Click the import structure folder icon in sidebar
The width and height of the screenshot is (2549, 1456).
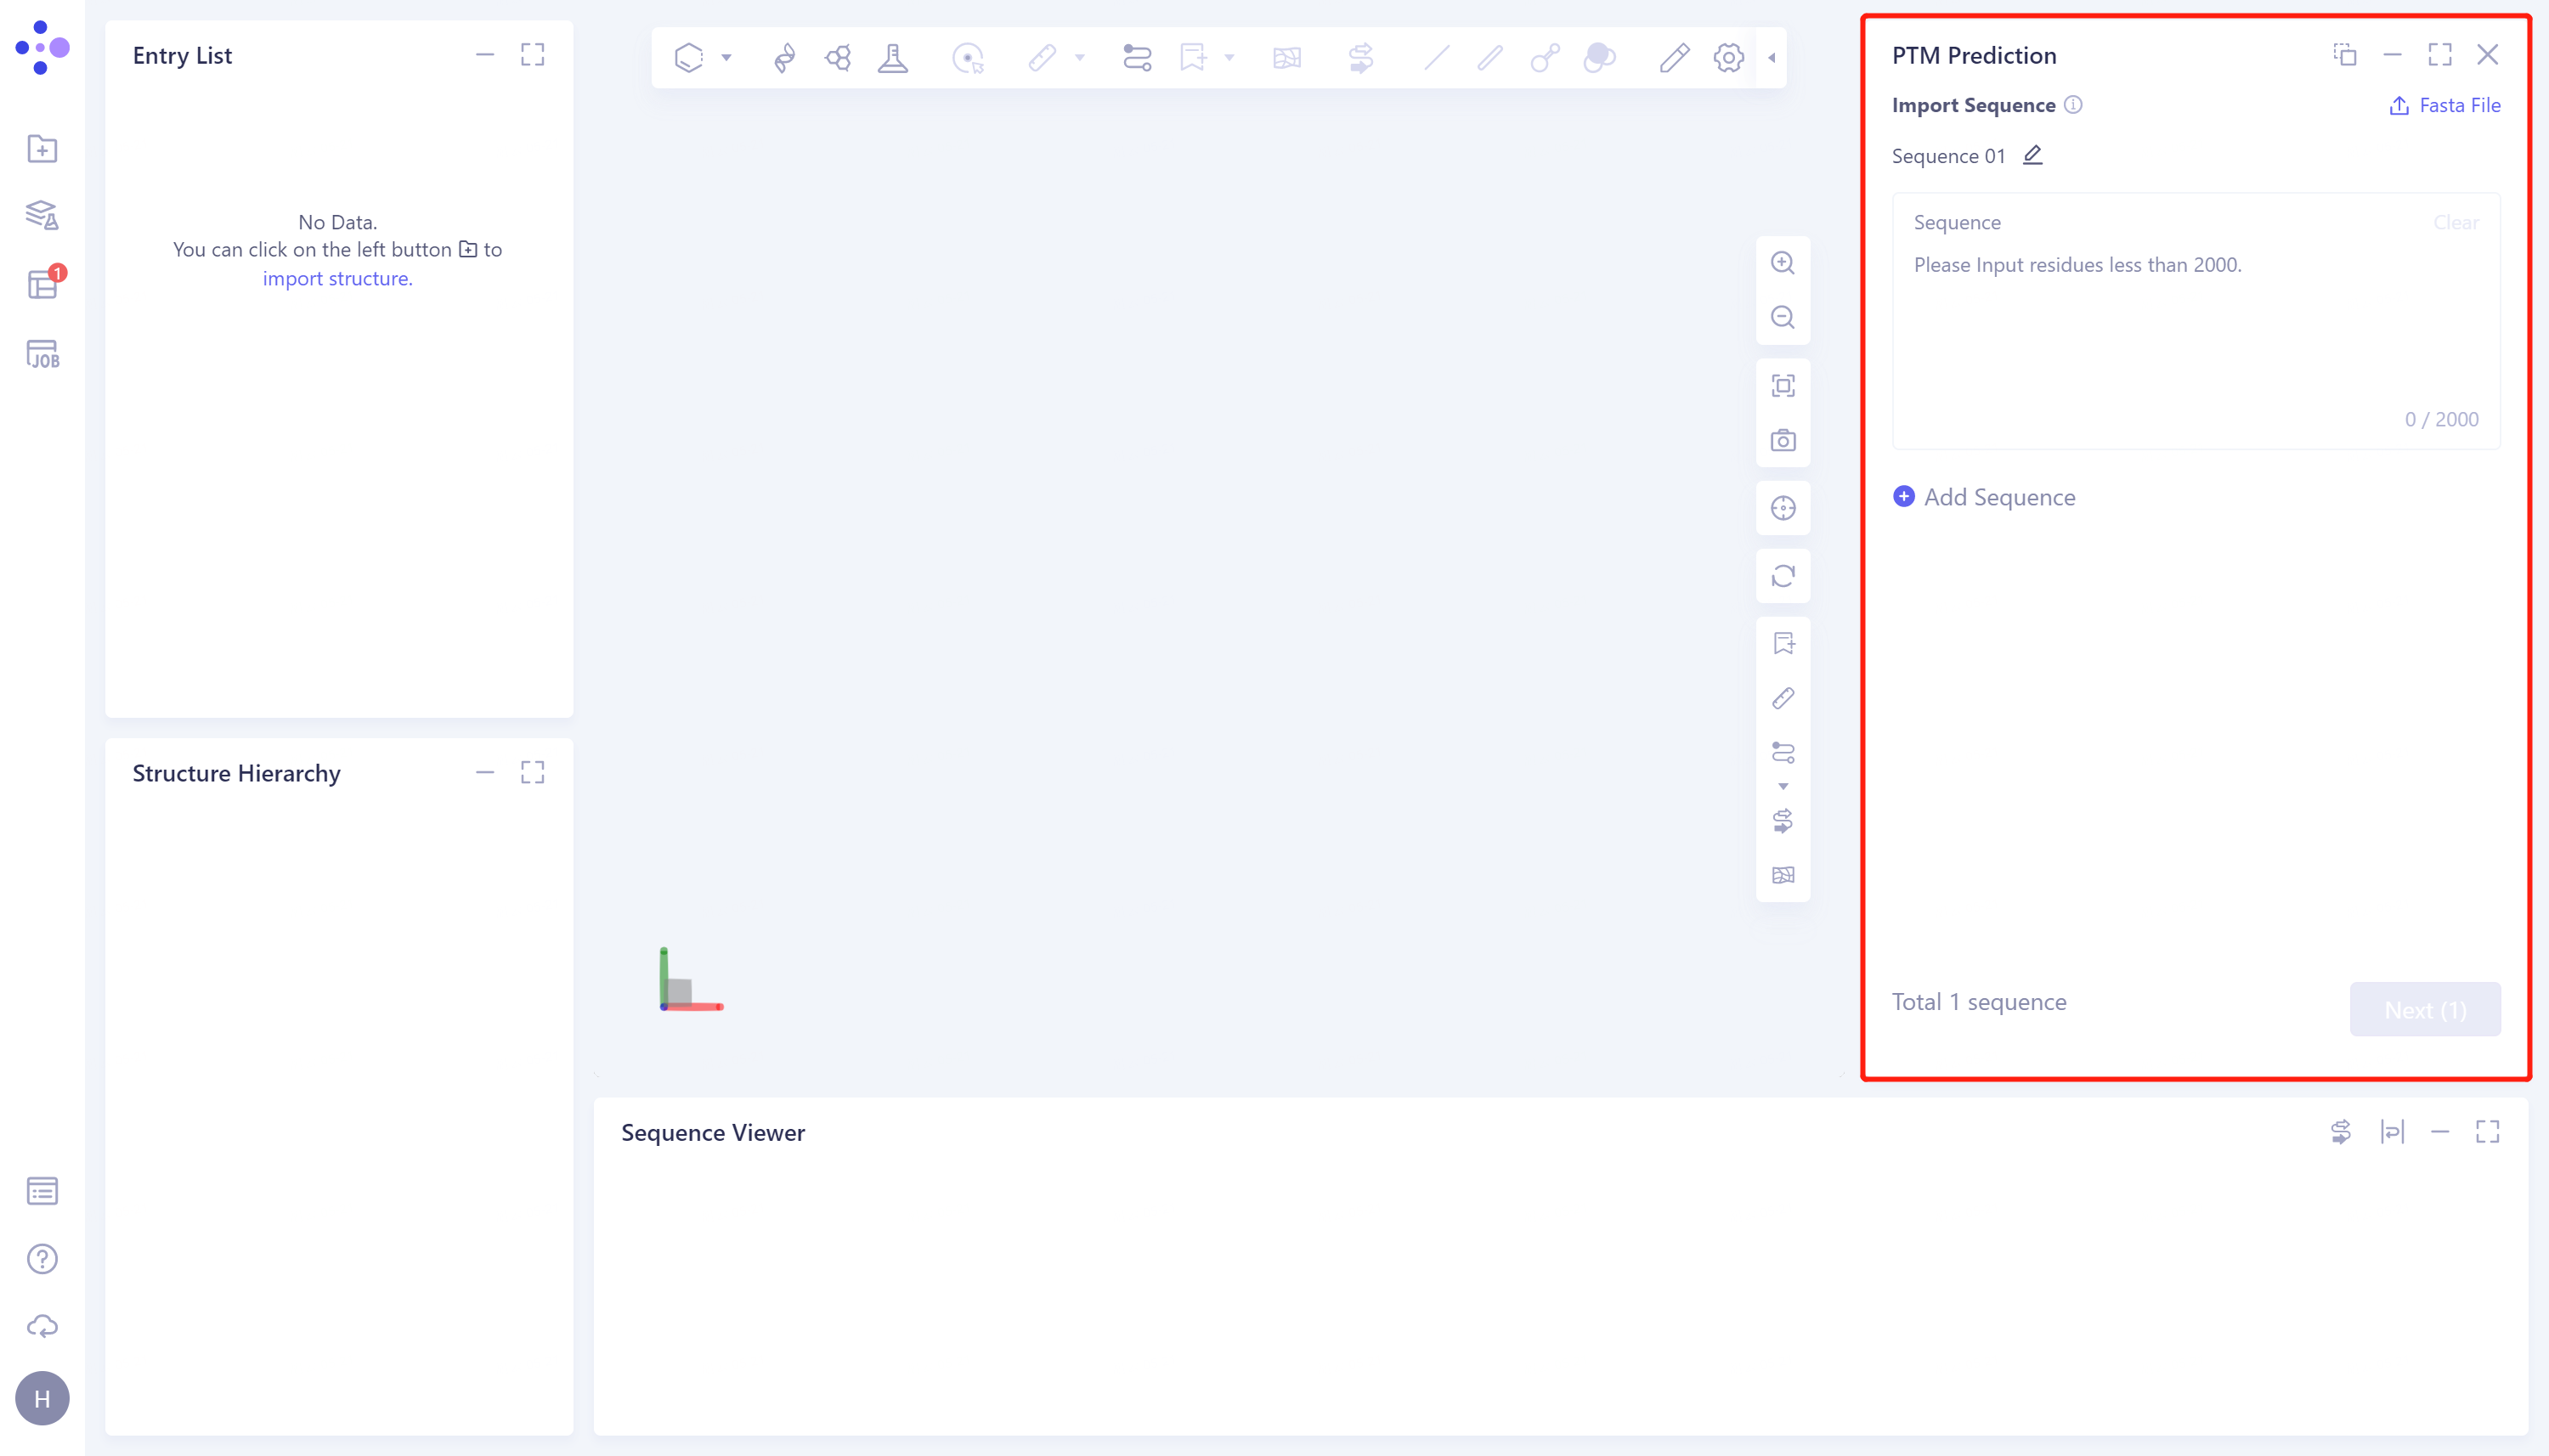coord(42,149)
